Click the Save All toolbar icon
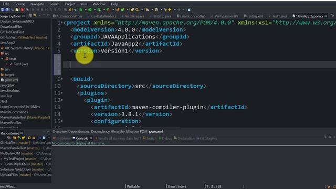The height and width of the screenshot is (189, 336). [x=7, y=9]
